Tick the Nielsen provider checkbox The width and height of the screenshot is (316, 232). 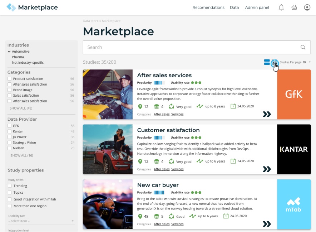(9, 148)
